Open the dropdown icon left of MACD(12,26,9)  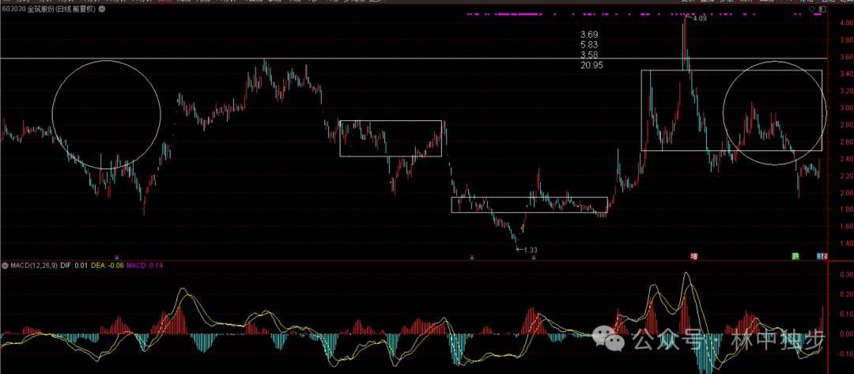pos(3,263)
